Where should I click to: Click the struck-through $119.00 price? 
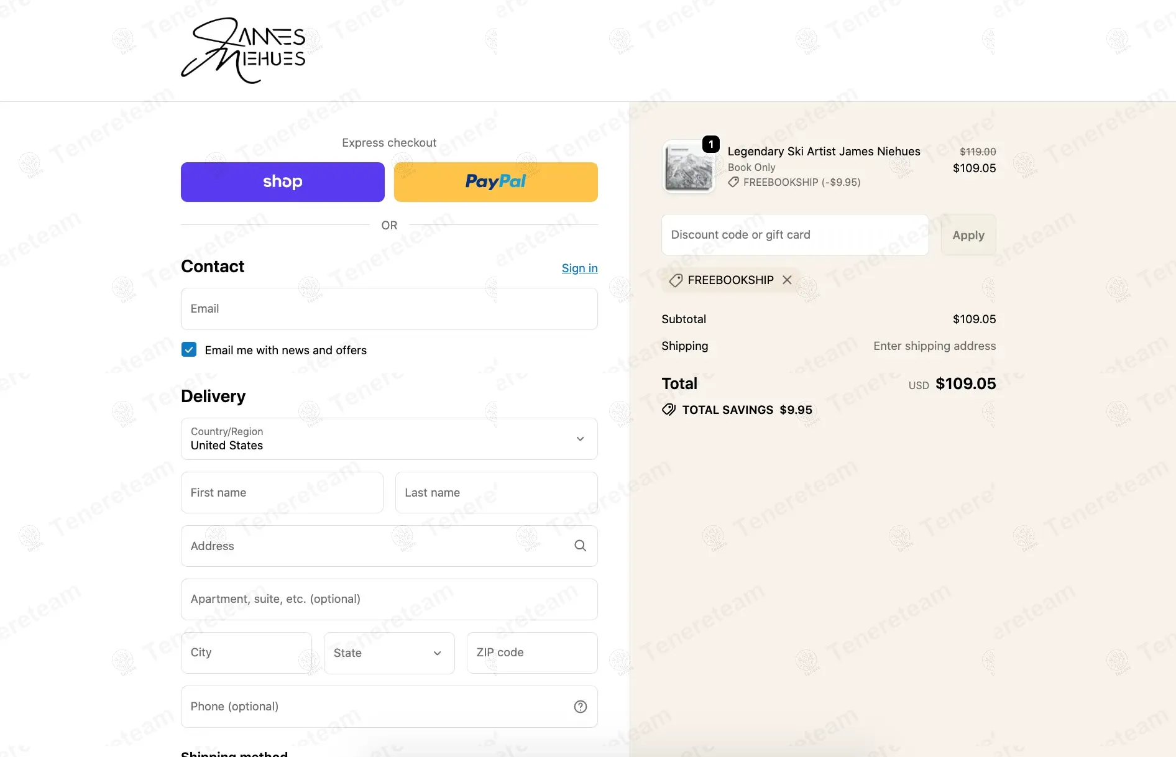(978, 152)
